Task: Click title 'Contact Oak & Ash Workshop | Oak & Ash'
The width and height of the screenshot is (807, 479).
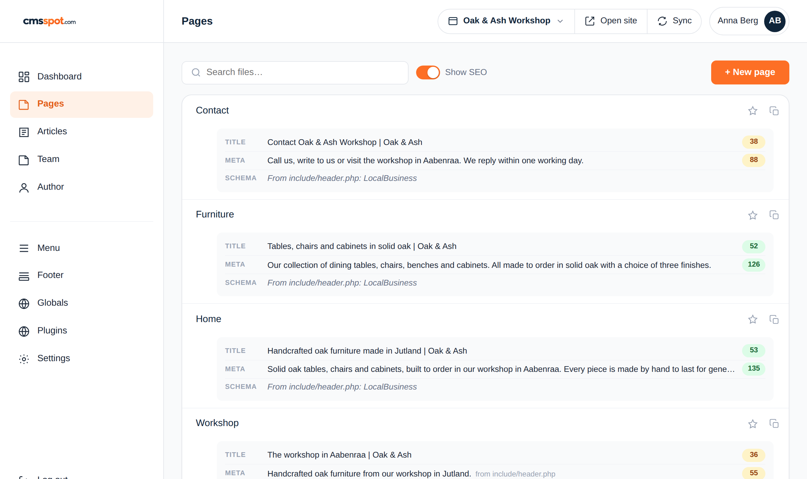Action: point(345,142)
